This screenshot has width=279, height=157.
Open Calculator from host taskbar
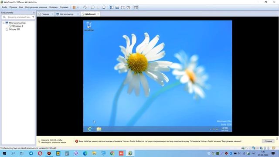click(67, 153)
